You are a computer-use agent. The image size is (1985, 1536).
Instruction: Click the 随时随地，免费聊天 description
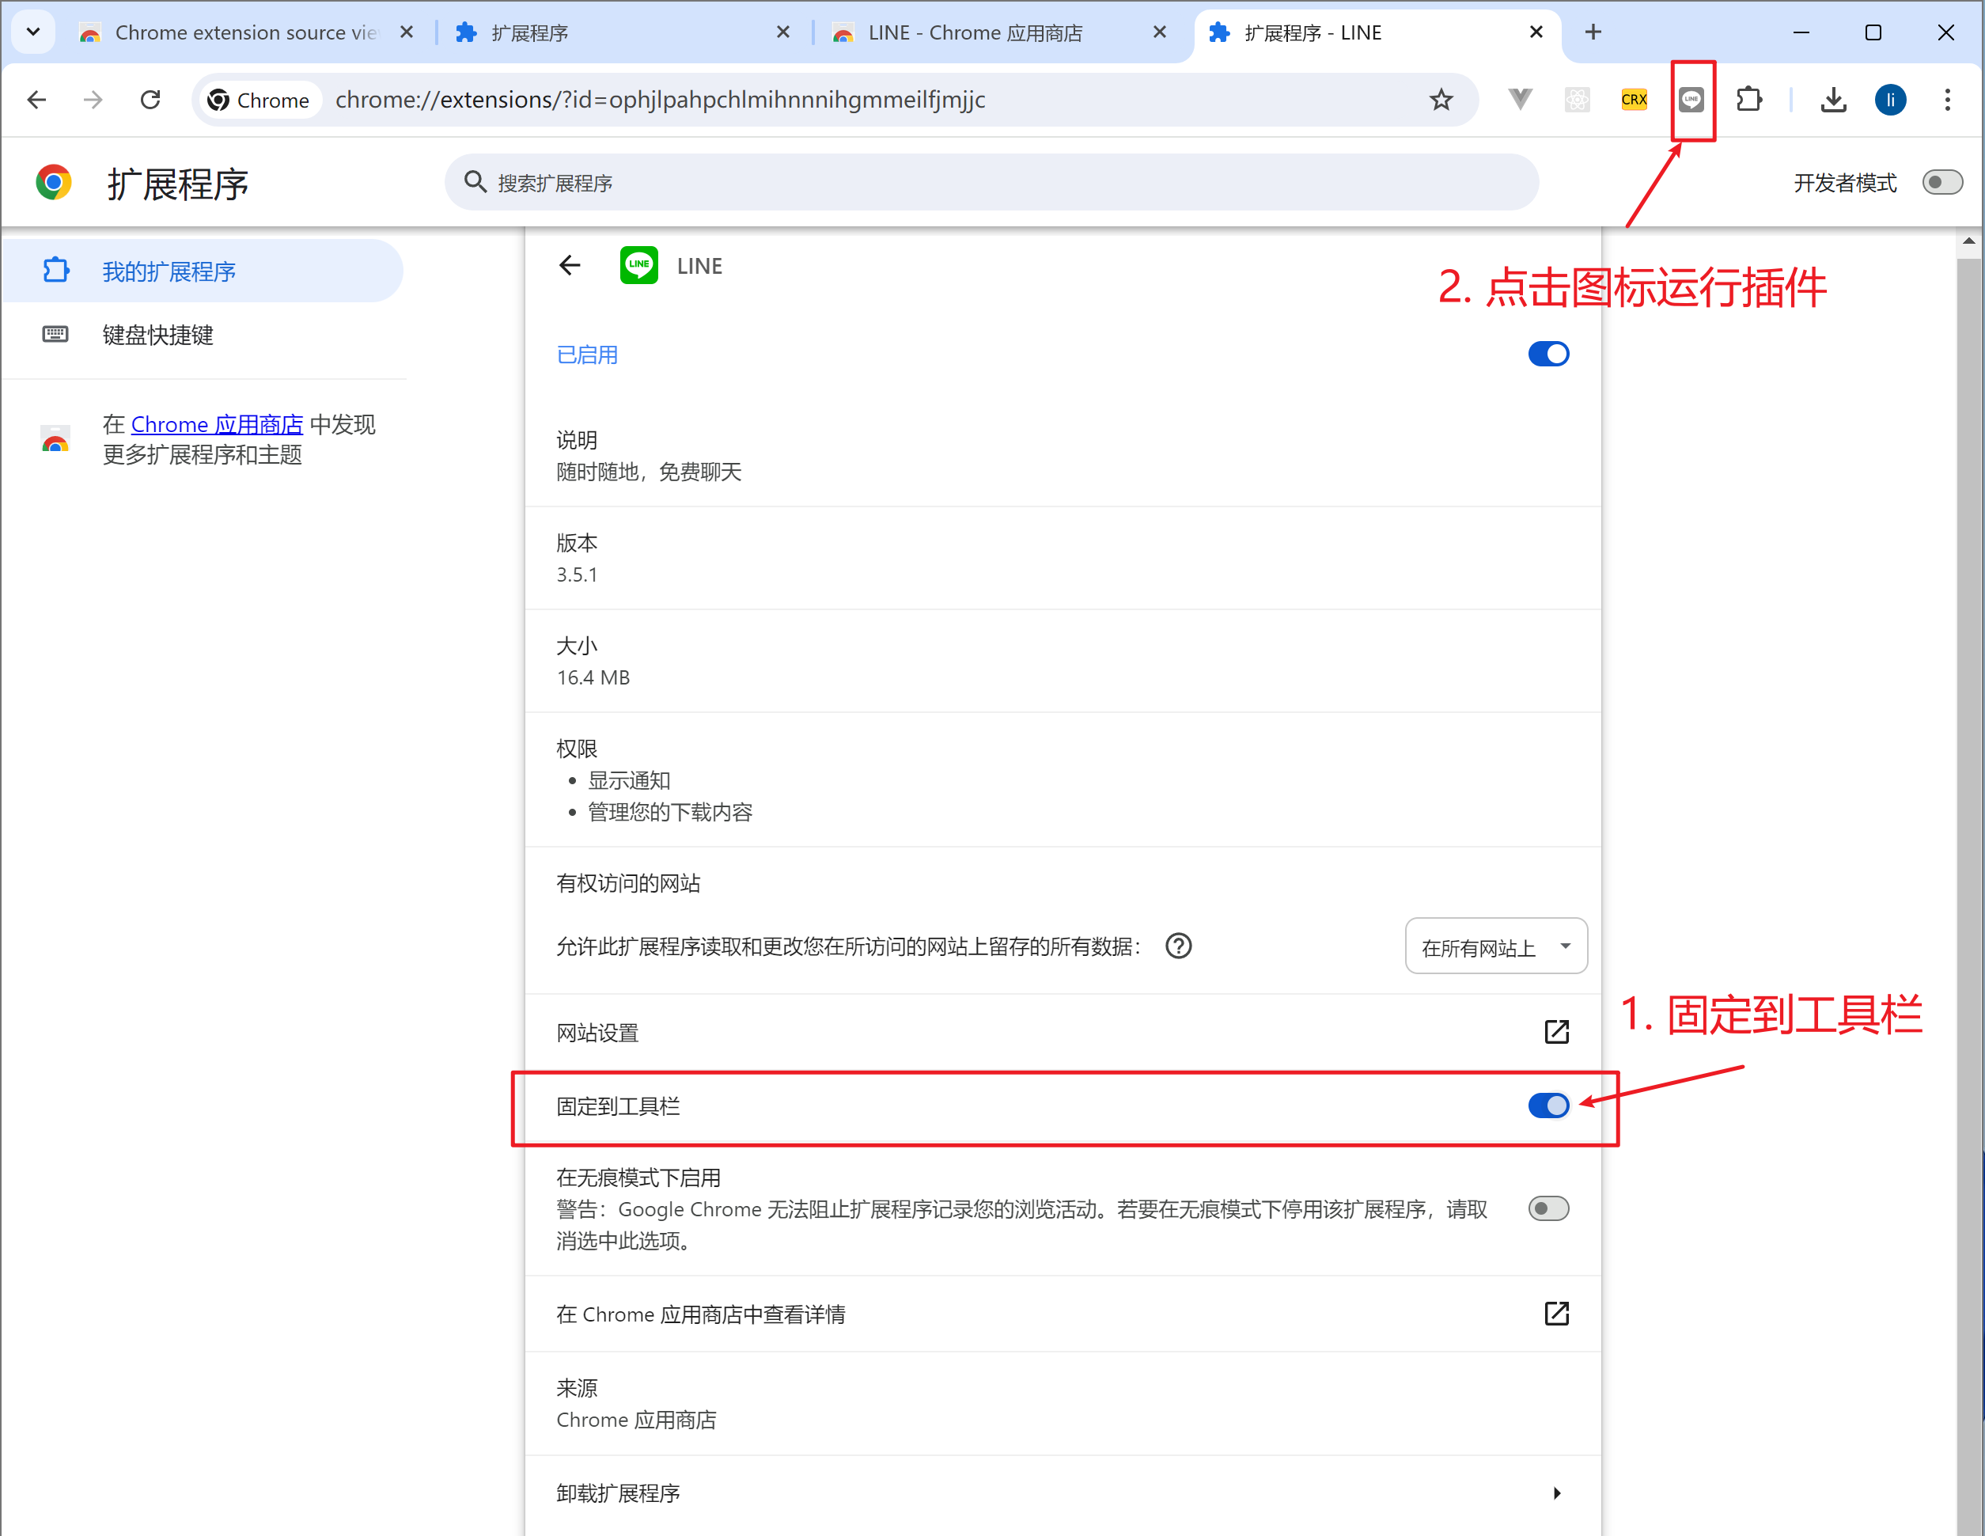649,472
